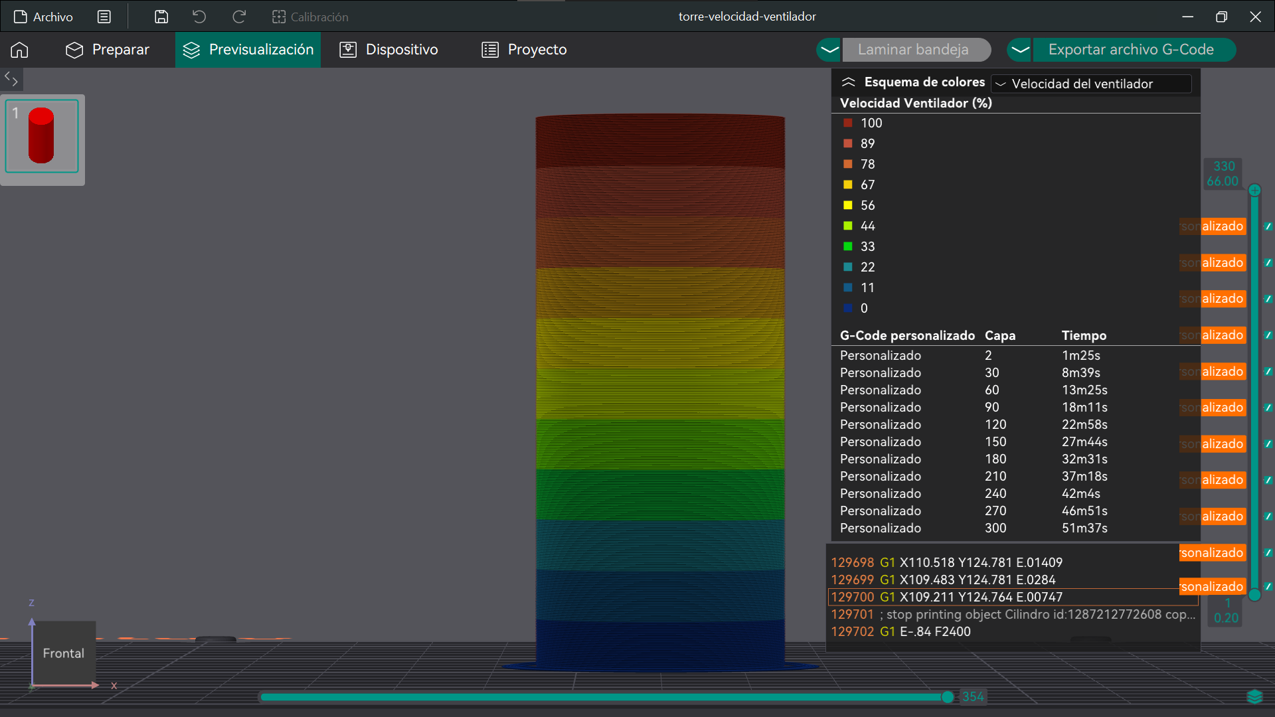
Task: Click the horizontal move slider handle at 354
Action: 948,697
